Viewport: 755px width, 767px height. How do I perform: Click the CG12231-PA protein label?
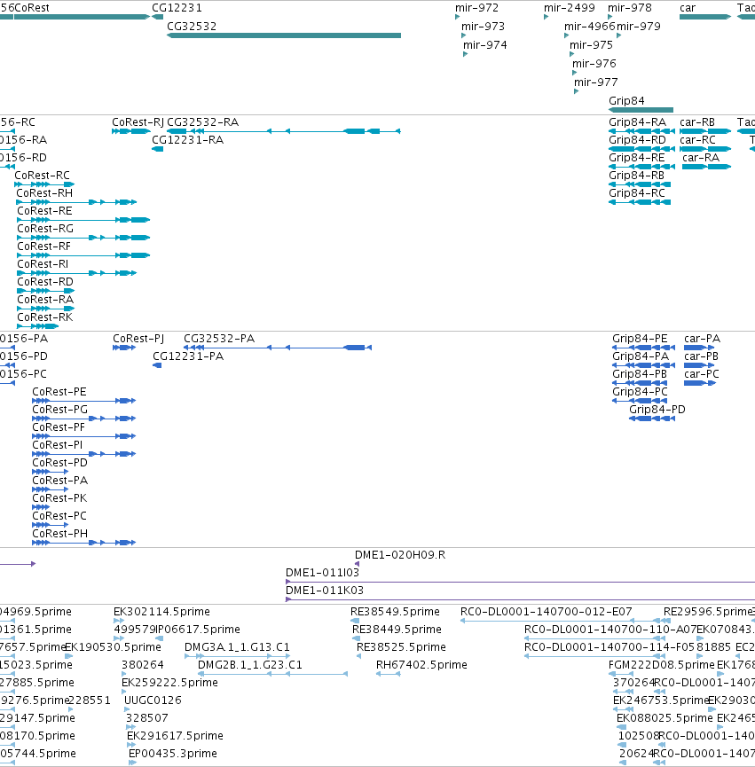(x=188, y=356)
